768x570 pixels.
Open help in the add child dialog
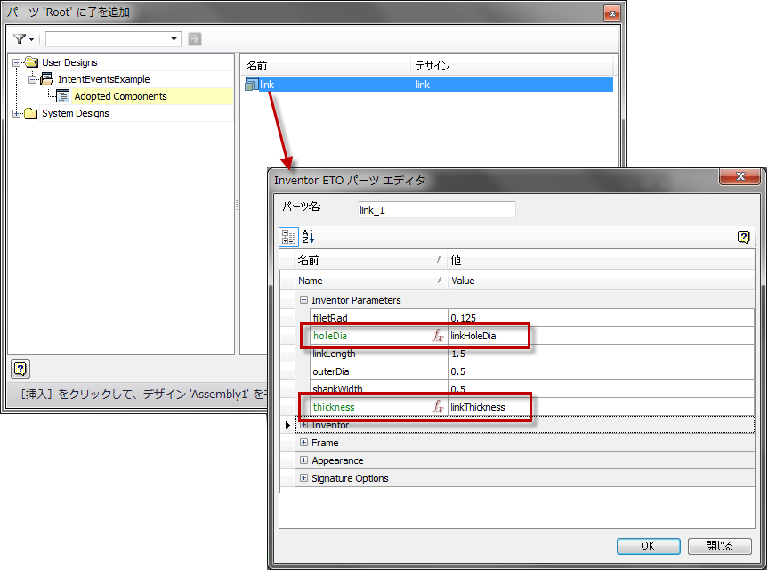click(x=20, y=369)
